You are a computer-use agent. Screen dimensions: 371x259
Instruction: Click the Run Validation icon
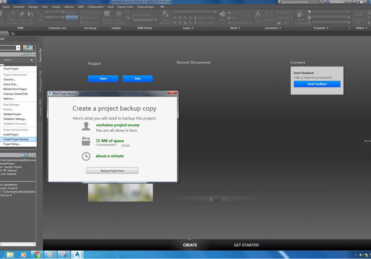pyautogui.click(x=119, y=15)
